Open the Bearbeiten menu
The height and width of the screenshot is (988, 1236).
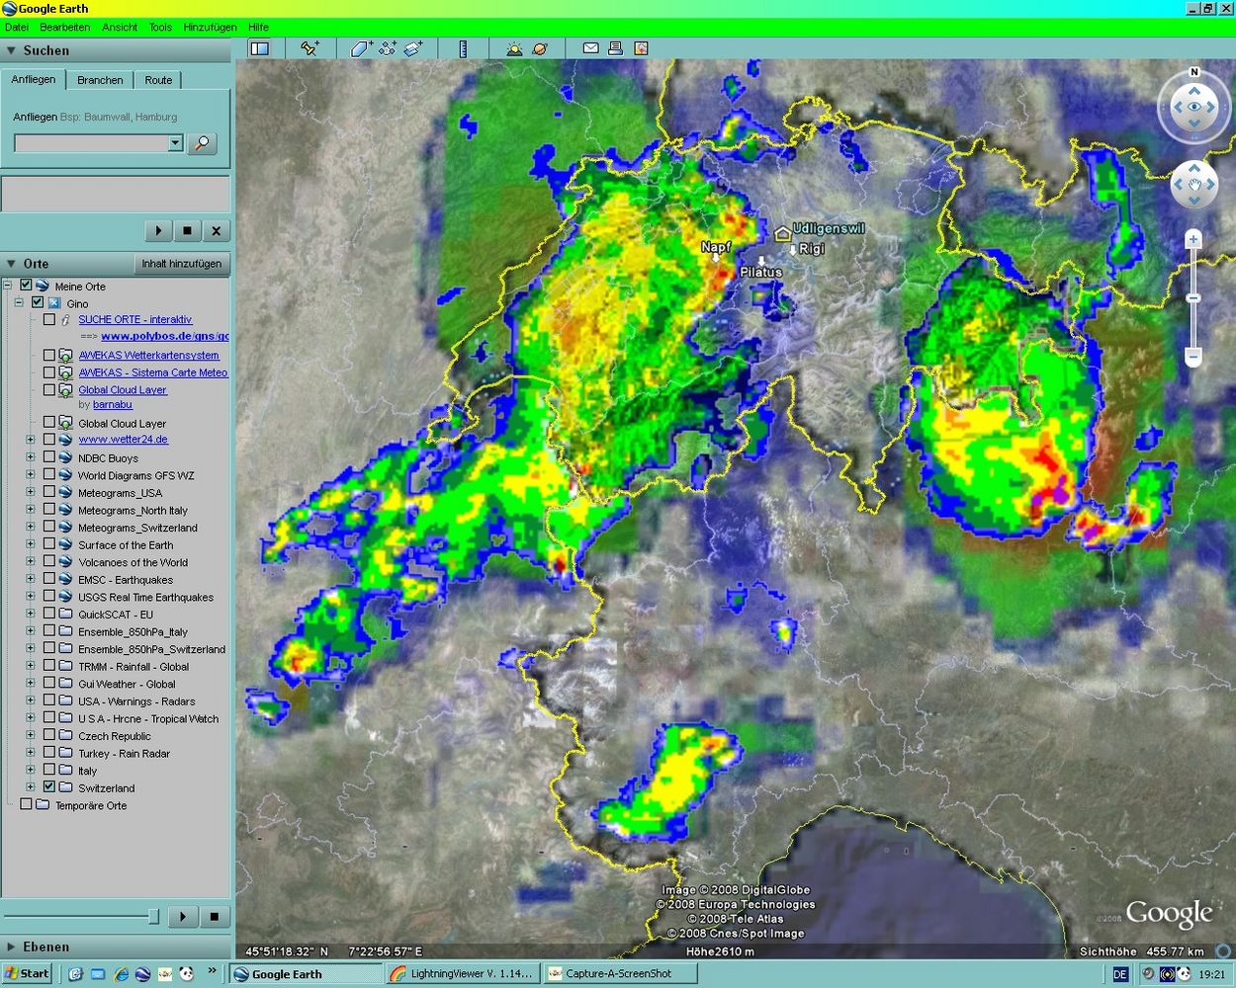[65, 28]
